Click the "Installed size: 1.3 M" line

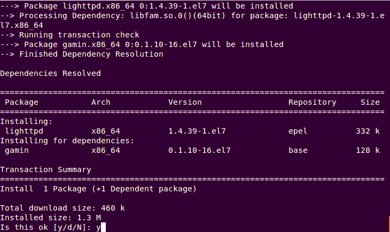tap(50, 218)
